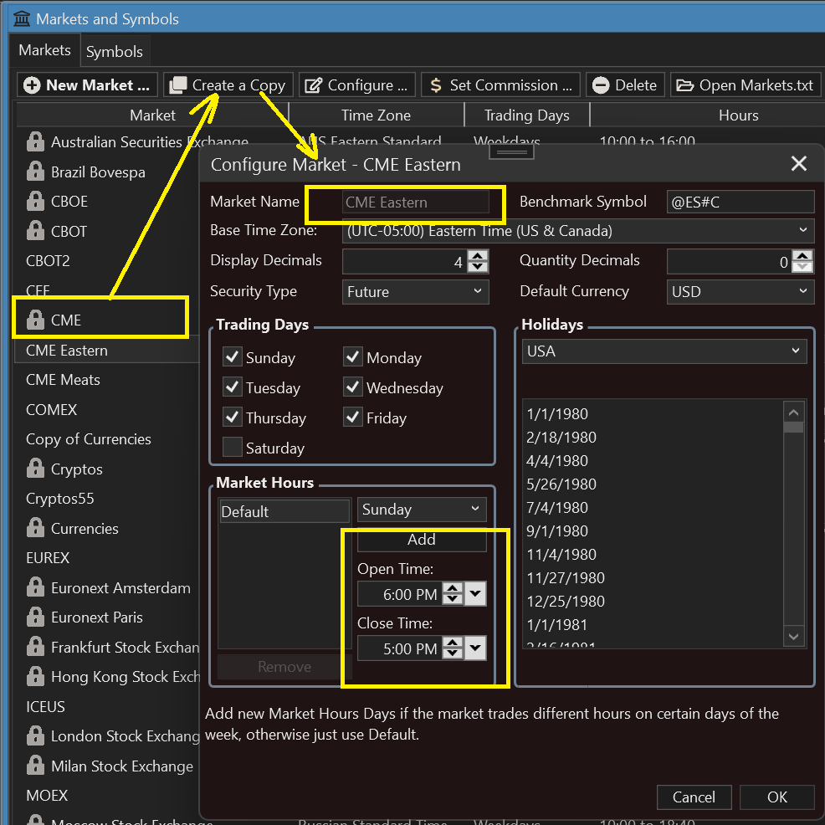
Task: Click the lock icon beside Euronext Amsterdam
Action: click(35, 587)
